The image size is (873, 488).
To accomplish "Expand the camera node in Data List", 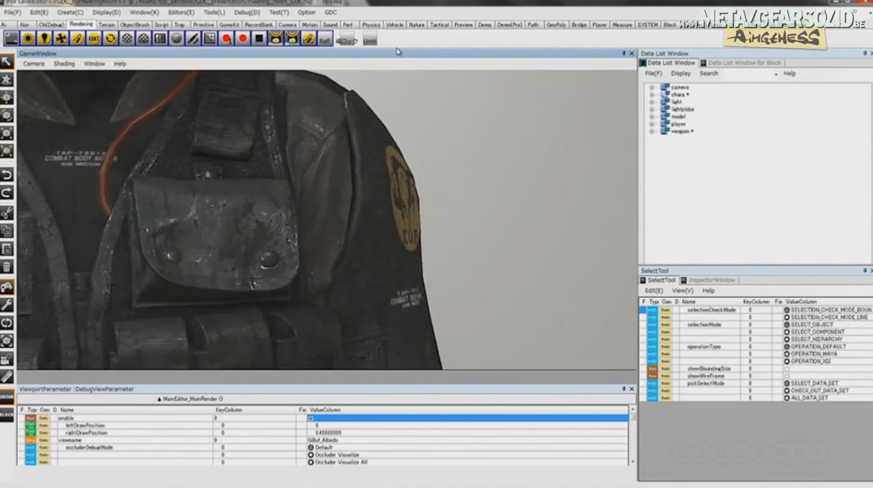I will (x=651, y=87).
